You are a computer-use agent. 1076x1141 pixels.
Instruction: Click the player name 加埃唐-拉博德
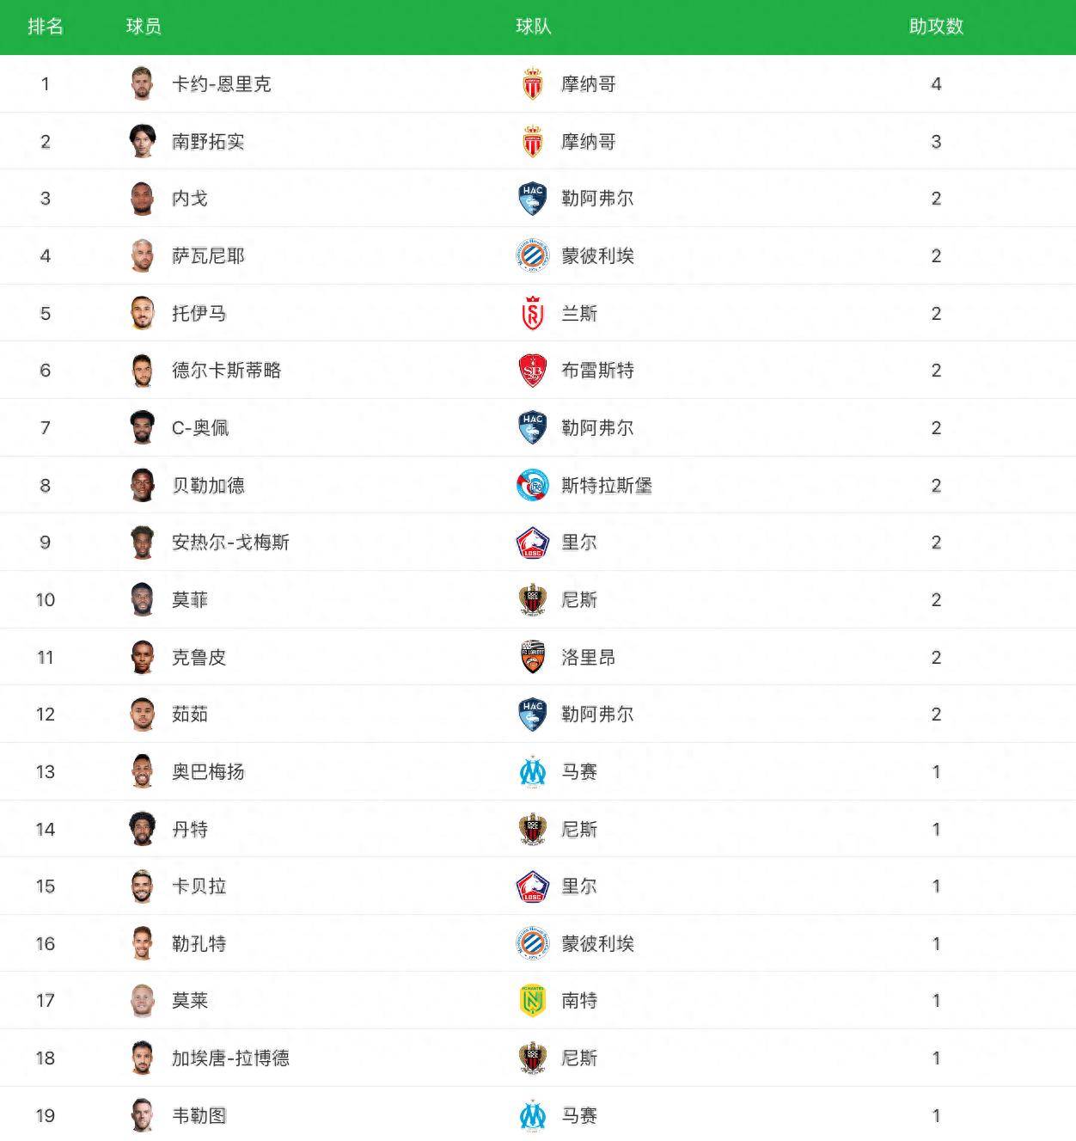(230, 1058)
